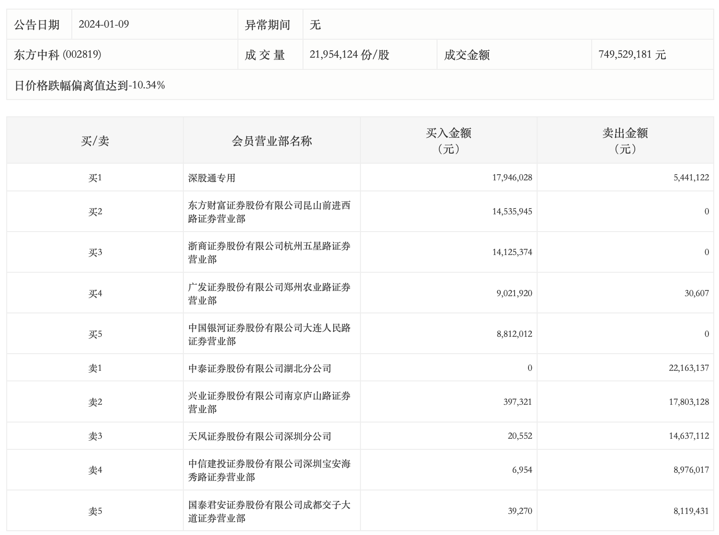Select 浙商证券 杭州五星路 branch name
The image size is (719, 535).
click(x=269, y=253)
